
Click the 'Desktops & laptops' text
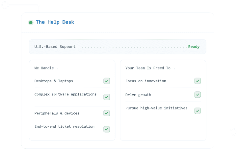[x=54, y=81]
